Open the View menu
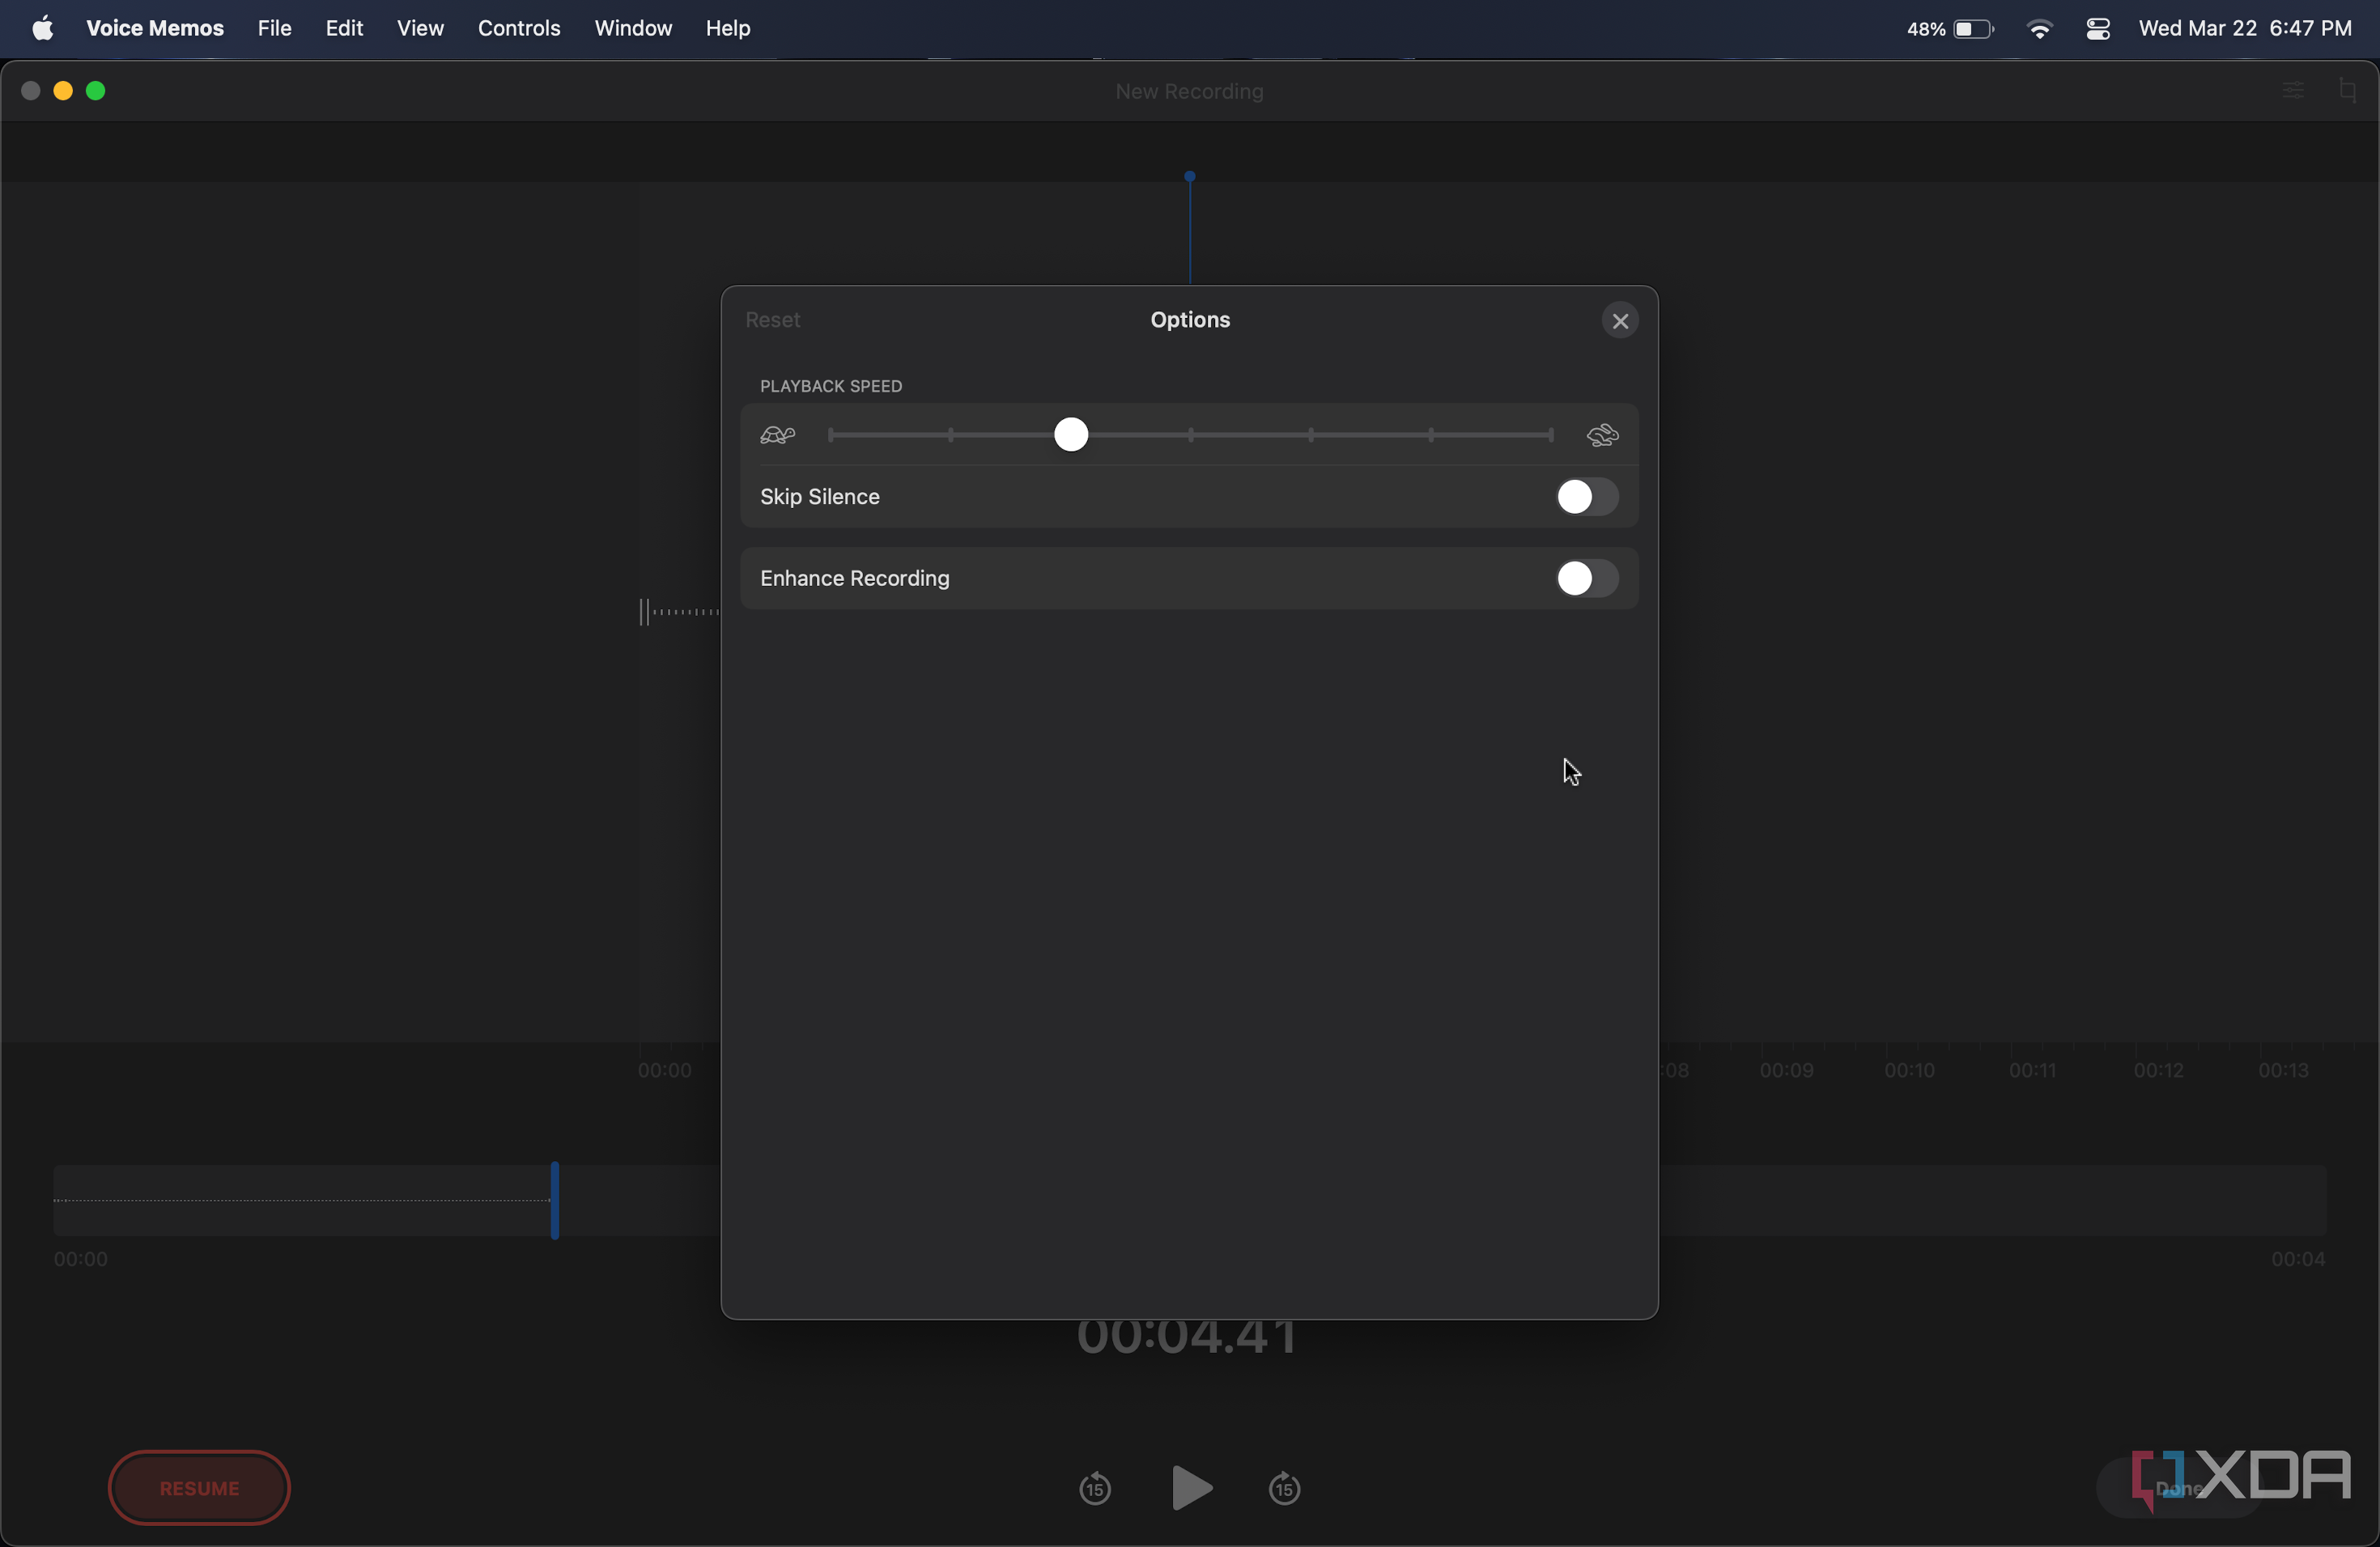This screenshot has width=2380, height=1547. coord(420,28)
